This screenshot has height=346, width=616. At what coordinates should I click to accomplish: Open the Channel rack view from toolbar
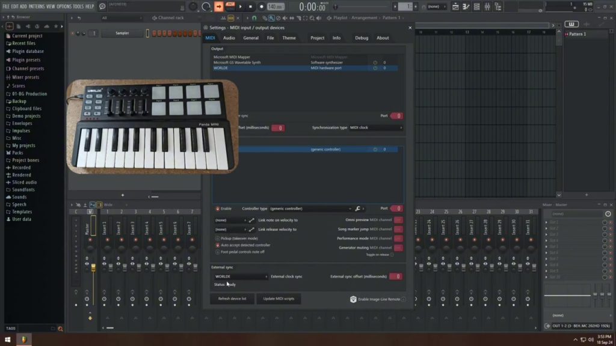point(476,7)
